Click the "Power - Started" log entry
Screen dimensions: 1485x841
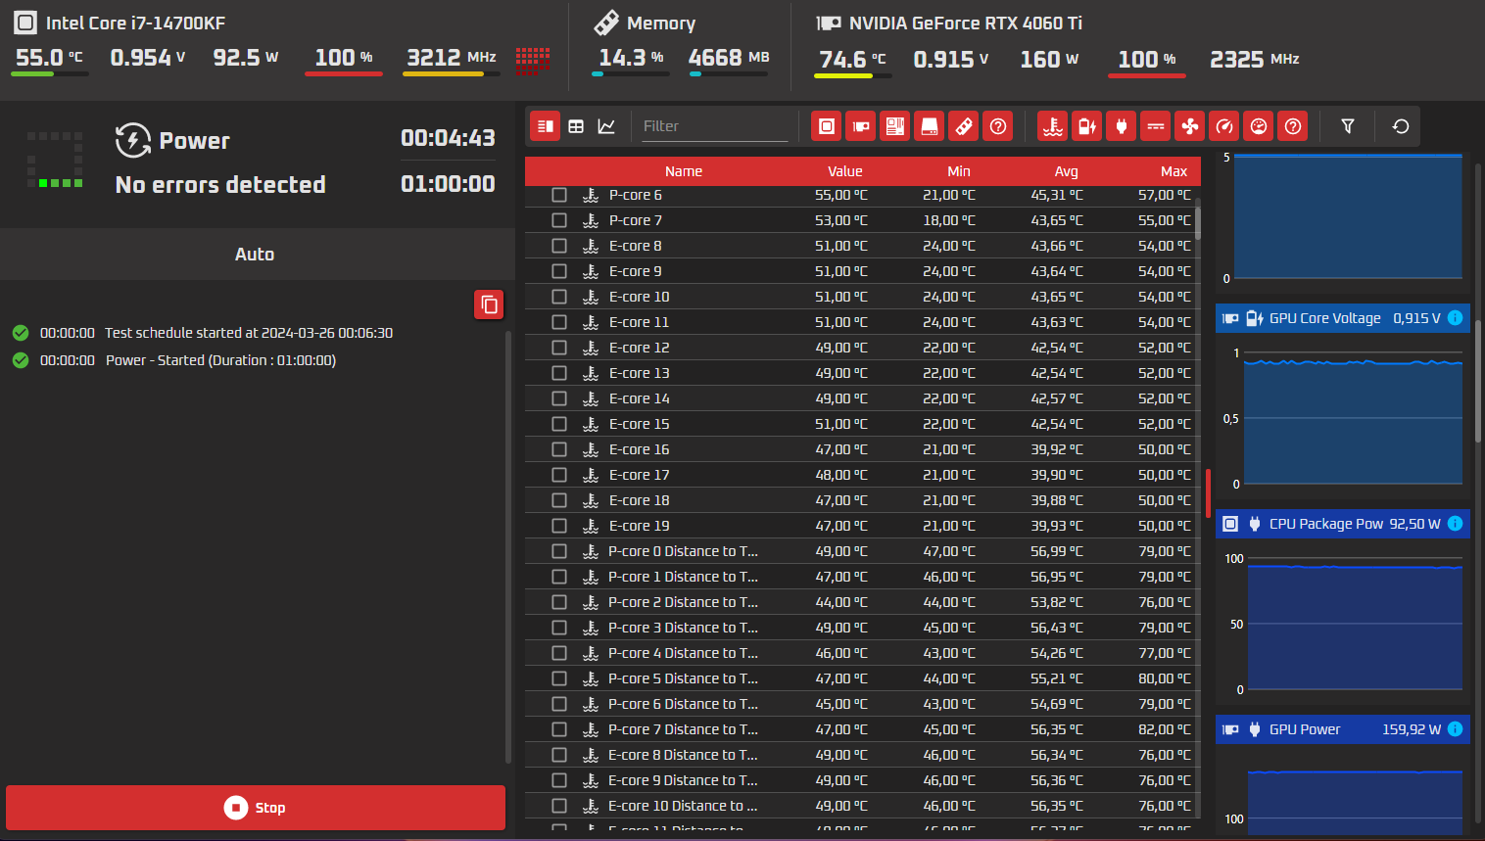pos(220,360)
